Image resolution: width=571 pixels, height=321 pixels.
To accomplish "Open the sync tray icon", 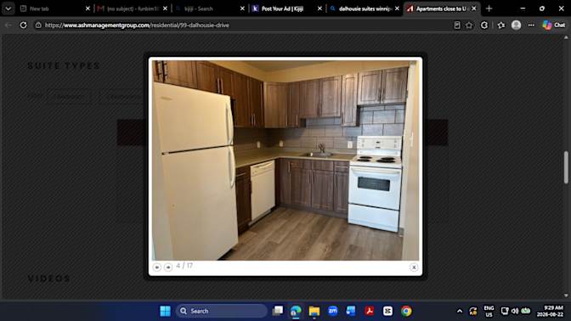I will point(473,311).
